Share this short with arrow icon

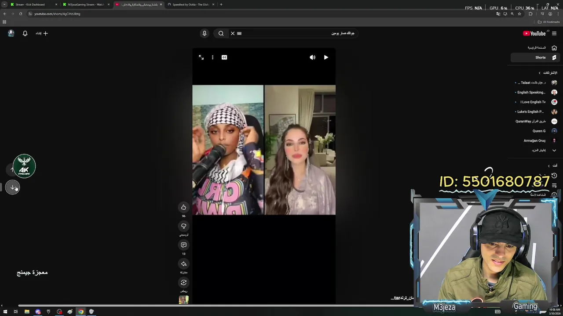tap(183, 264)
